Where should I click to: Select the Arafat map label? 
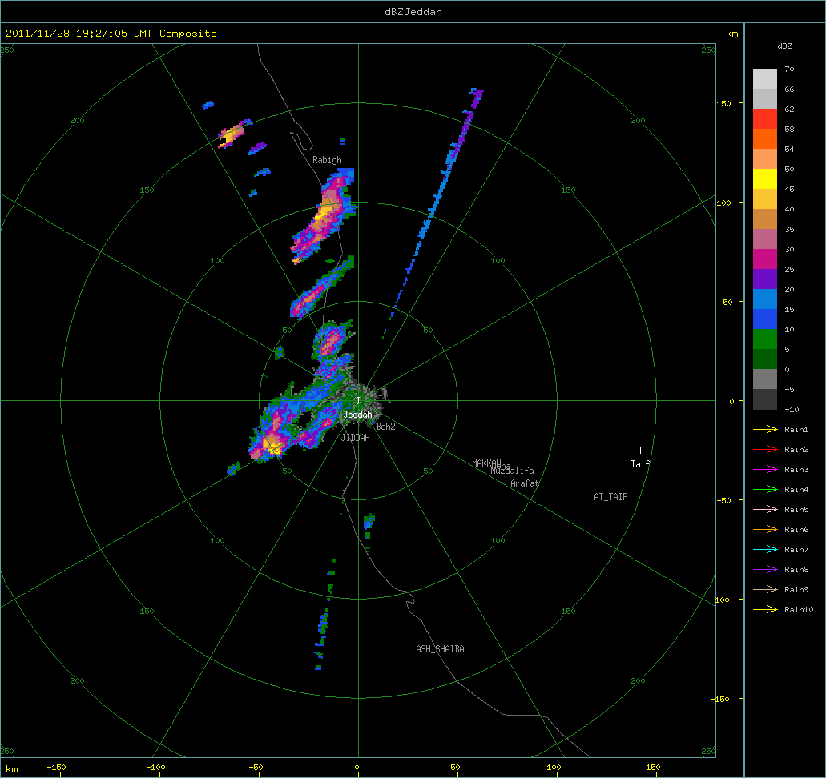(x=525, y=483)
